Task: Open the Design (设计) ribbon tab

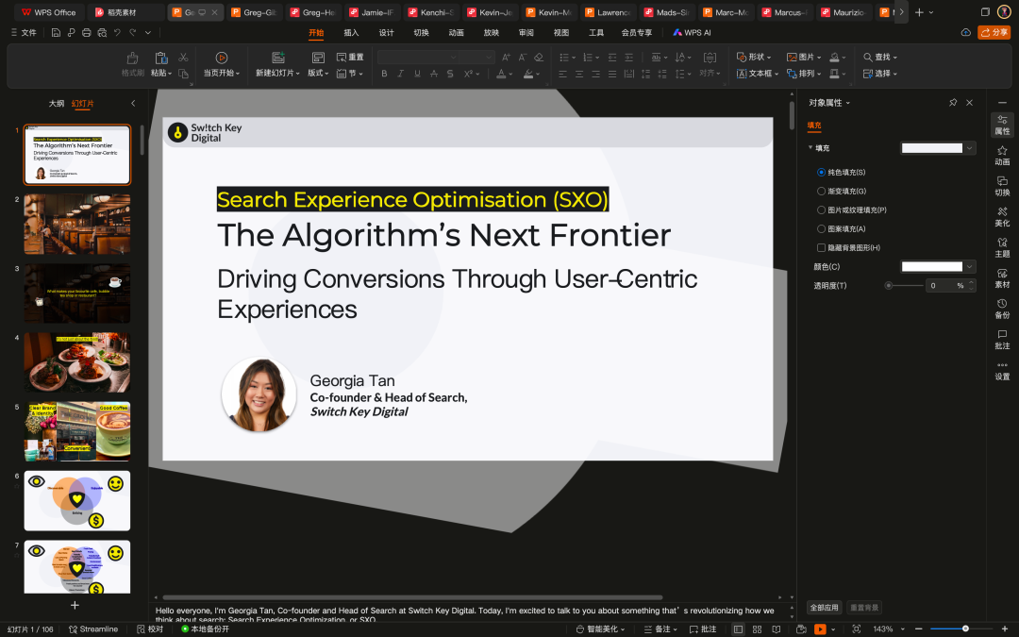Action: pyautogui.click(x=386, y=32)
